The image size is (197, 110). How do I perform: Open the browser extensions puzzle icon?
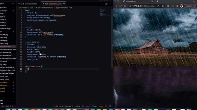pyautogui.click(x=168, y=6)
